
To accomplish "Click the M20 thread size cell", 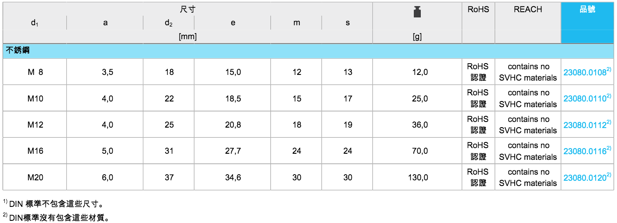I will coord(35,177).
